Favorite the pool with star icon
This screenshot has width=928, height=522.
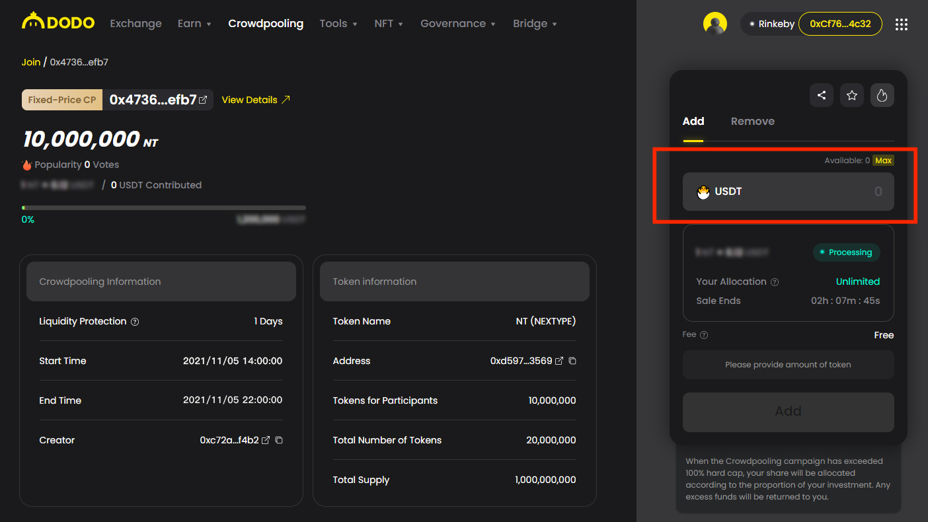tap(852, 95)
